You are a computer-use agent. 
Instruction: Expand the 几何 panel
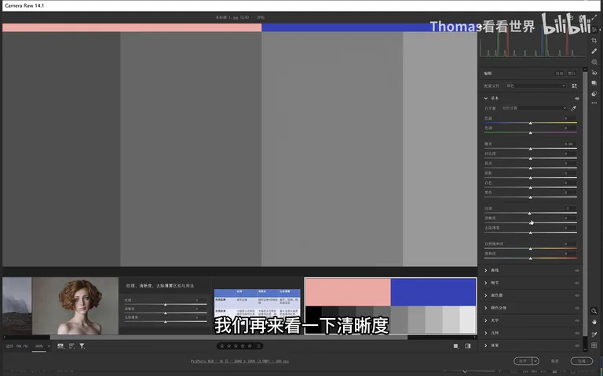coord(486,333)
